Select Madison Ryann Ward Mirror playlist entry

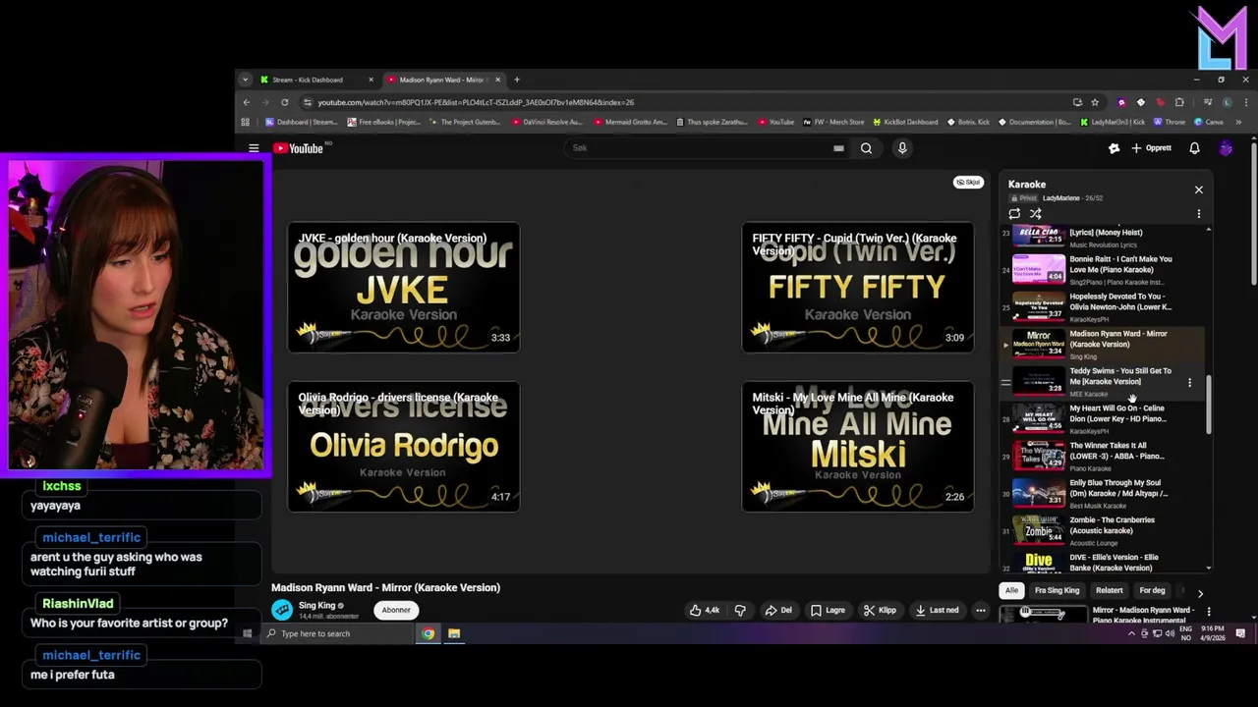[x=1103, y=345]
